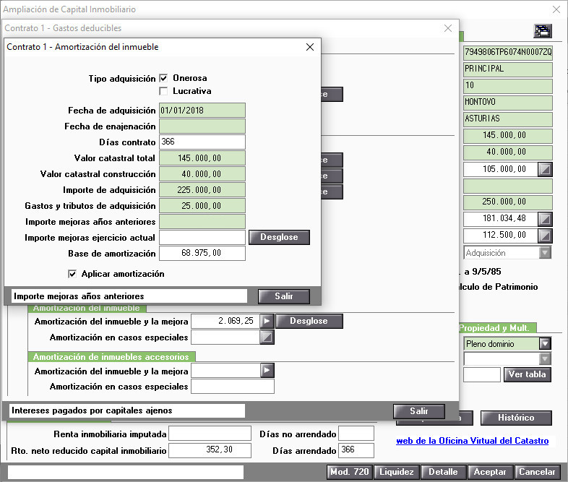
Task: Click Base de amortización field 68.975,00
Action: pyautogui.click(x=202, y=254)
